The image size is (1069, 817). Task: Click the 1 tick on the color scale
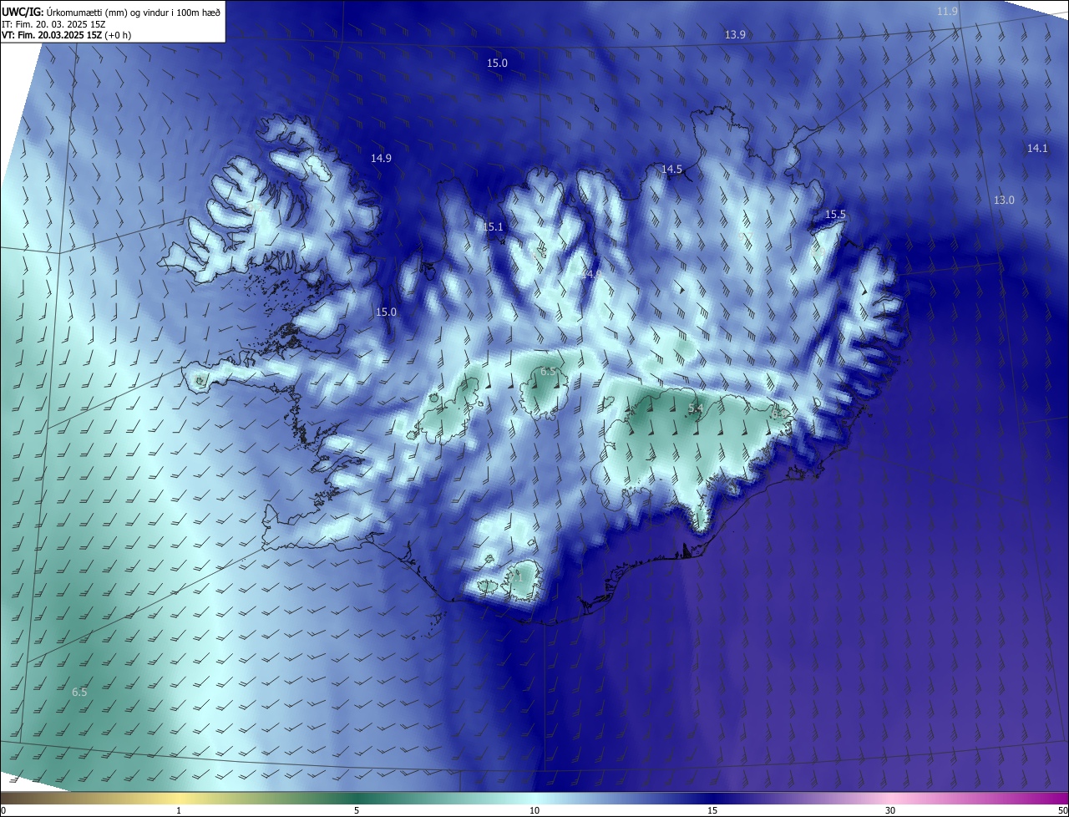point(179,810)
